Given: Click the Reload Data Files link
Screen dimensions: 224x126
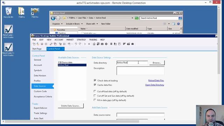Looking at the screenshot, I should [x=156, y=80].
